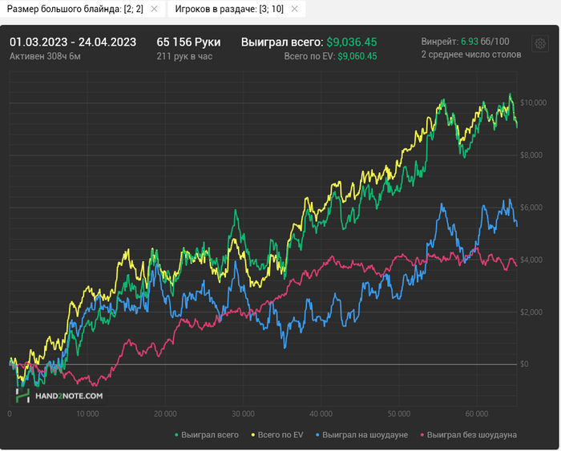
Task: Click the 'Размер большого блайнда: [2; 2]' filter chip
Action: point(75,9)
